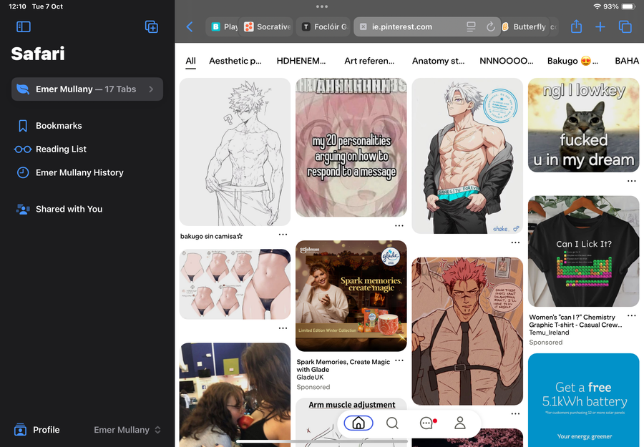Show tab overview icon
The height and width of the screenshot is (447, 644).
coord(625,27)
